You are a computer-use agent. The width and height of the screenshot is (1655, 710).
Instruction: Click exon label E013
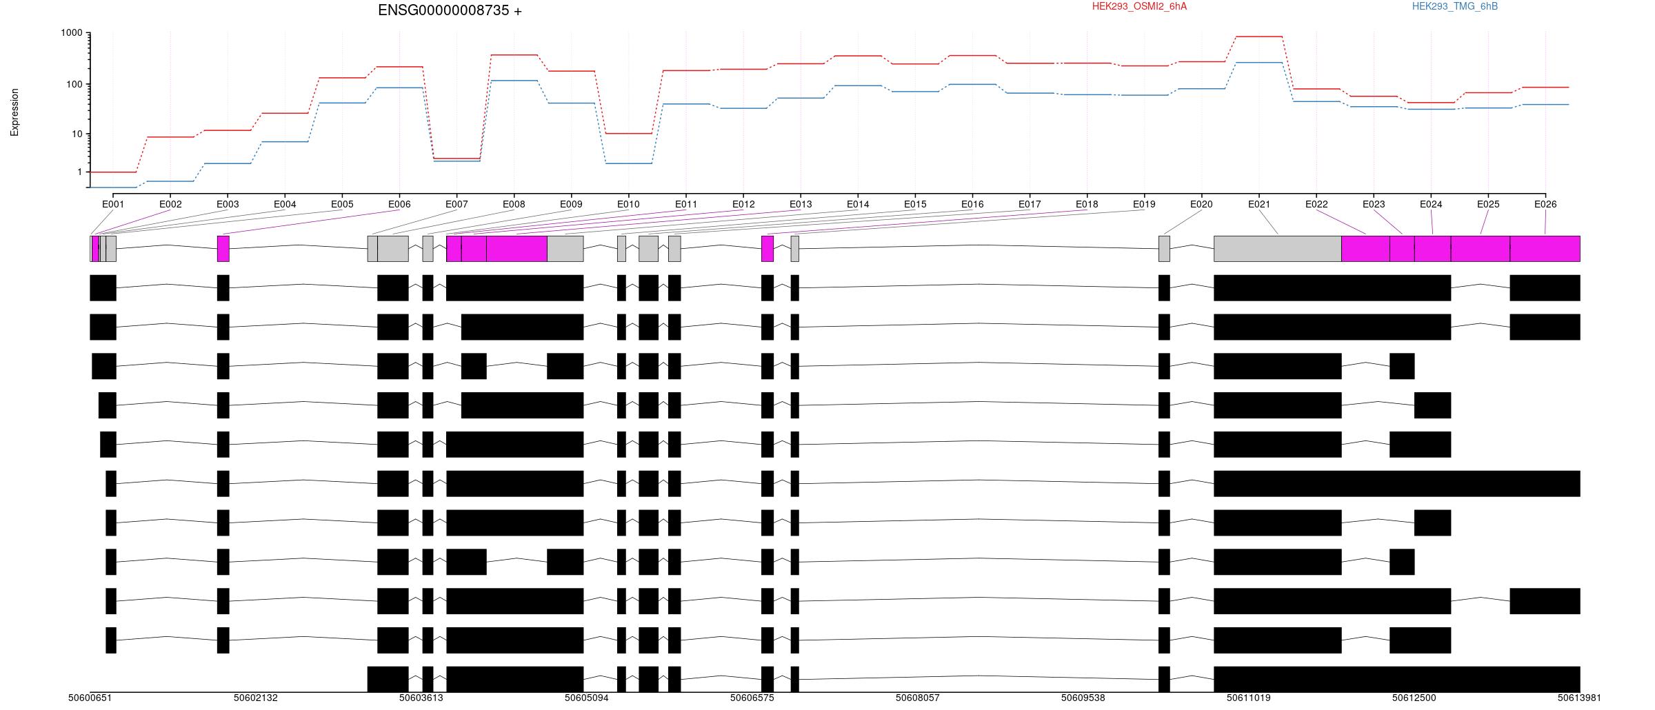pyautogui.click(x=801, y=204)
